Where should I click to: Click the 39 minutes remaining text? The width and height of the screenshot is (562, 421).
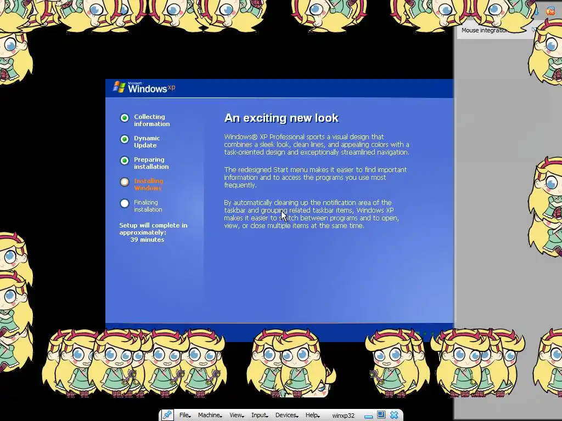147,240
